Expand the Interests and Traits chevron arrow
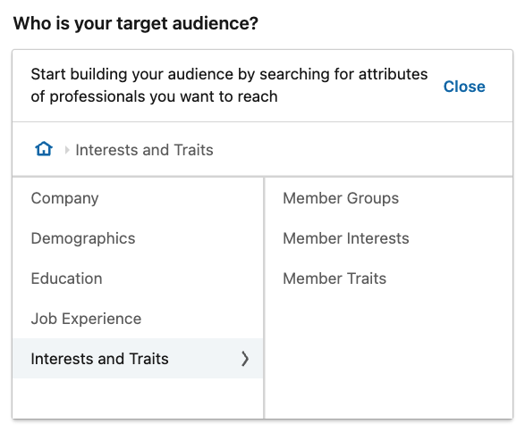Viewport: 525px width, 432px height. tap(245, 359)
